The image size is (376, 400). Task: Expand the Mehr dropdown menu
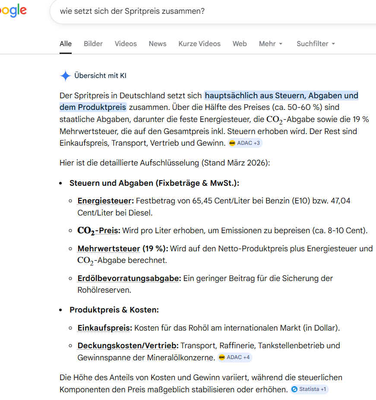coord(271,44)
